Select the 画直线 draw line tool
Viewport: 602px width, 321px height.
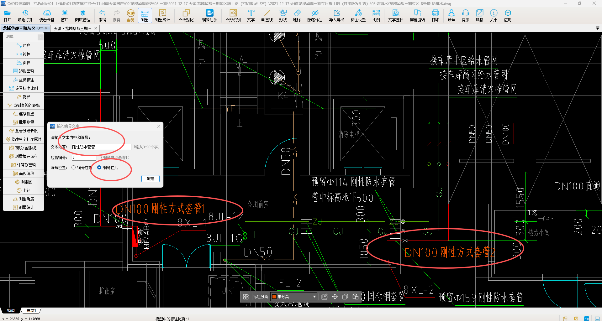tap(267, 15)
